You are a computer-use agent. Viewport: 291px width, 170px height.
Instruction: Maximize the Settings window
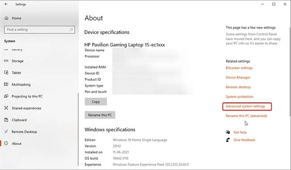click(x=274, y=4)
